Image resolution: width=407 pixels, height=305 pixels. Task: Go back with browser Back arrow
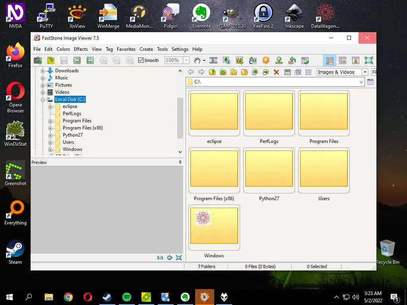(x=191, y=72)
